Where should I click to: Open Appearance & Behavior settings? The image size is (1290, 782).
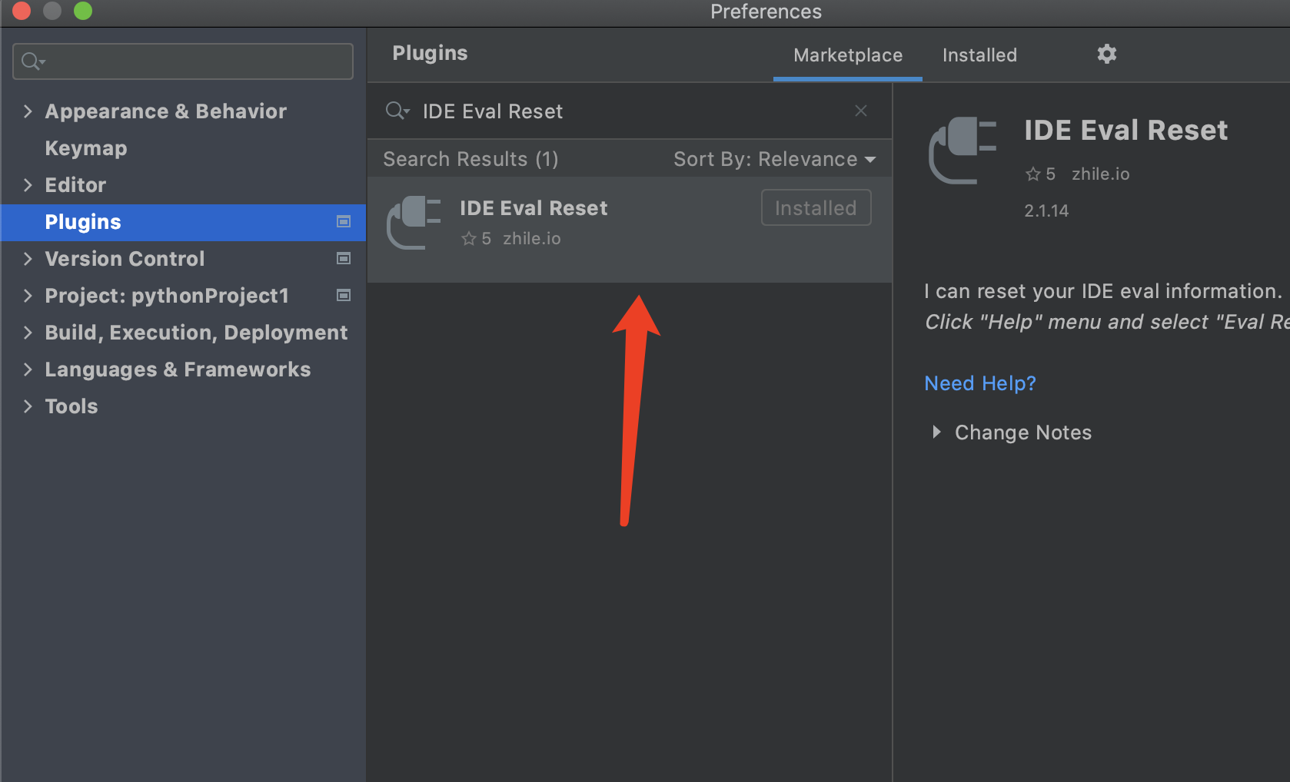165,111
